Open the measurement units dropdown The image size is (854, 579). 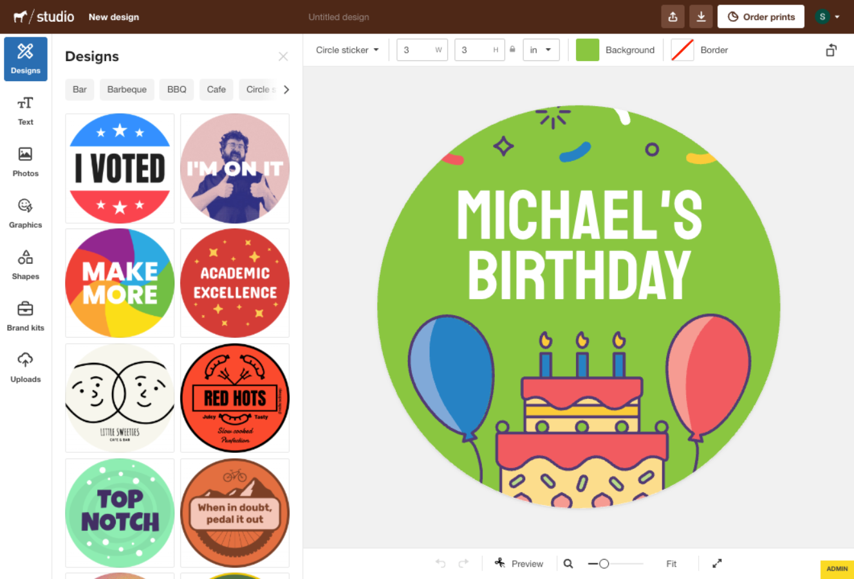click(x=541, y=50)
